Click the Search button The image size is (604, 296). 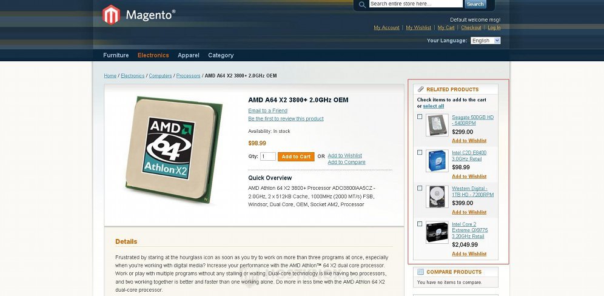475,4
